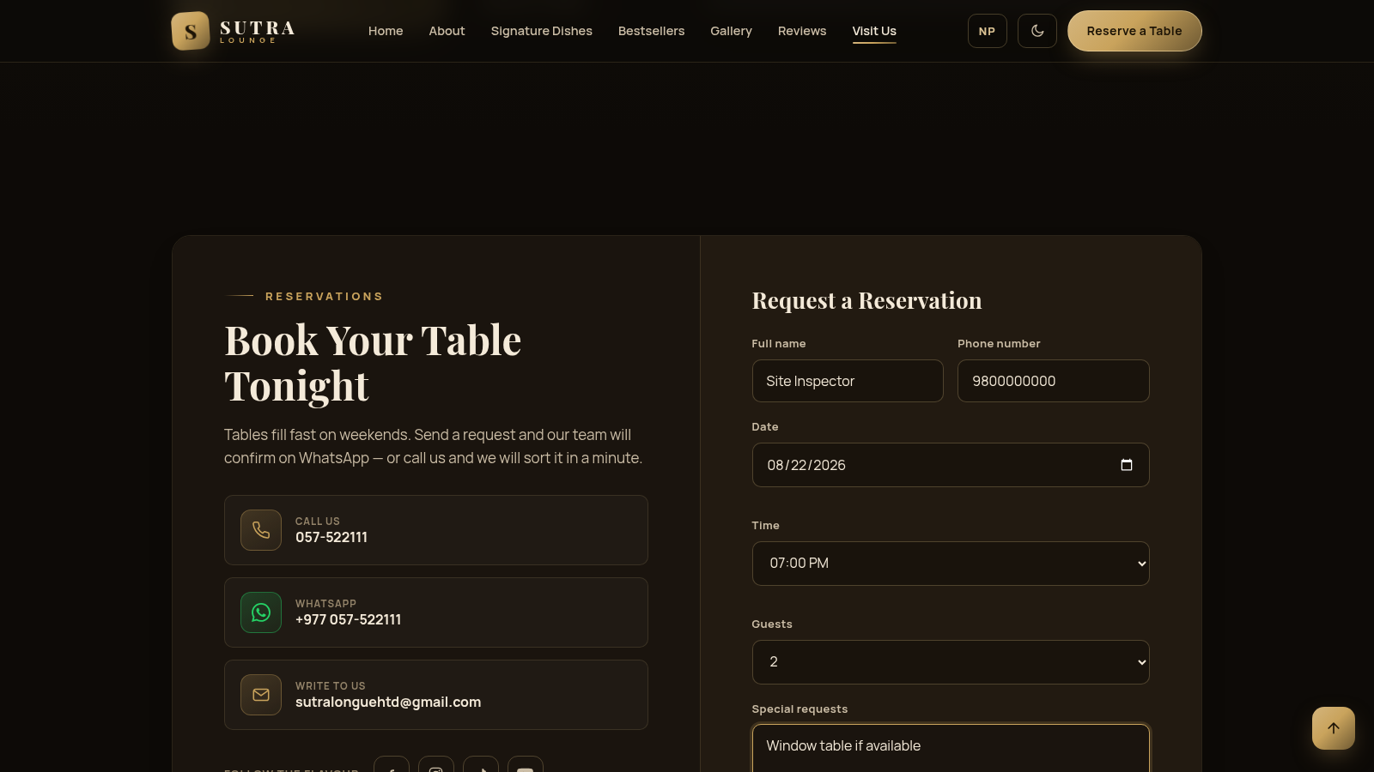
Task: Focus the Phone number input field
Action: (x=1054, y=381)
